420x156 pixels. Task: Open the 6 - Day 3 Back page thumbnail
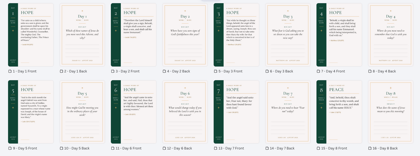coord(288,35)
